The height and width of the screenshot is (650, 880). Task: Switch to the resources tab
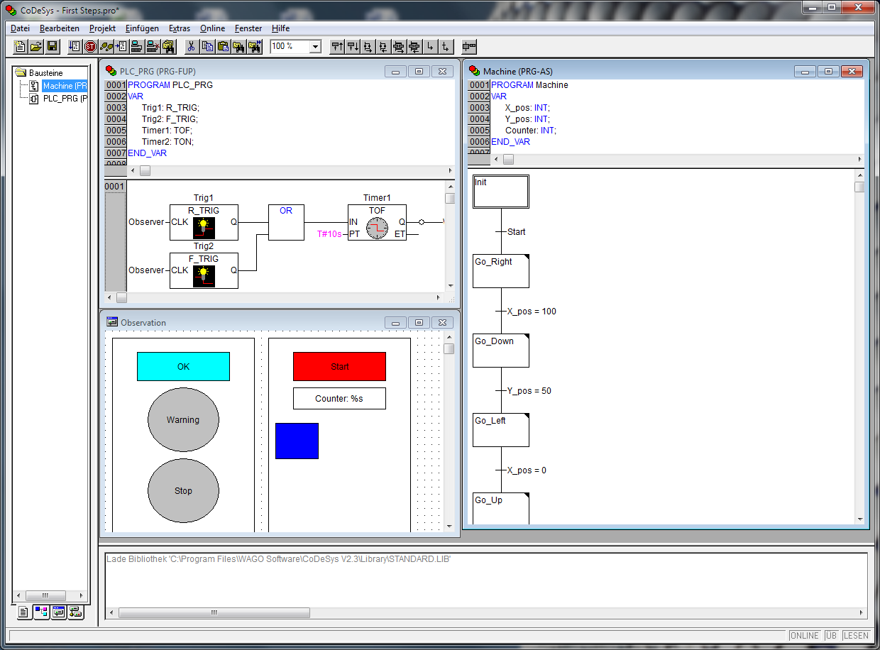point(75,612)
